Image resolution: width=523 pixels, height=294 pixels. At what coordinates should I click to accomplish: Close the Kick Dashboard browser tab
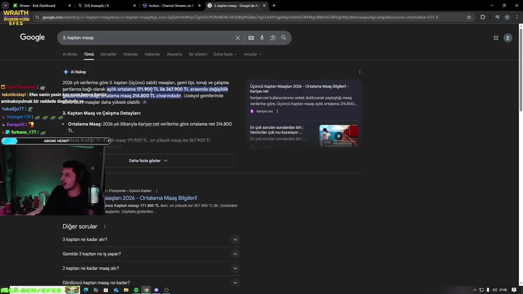click(69, 6)
